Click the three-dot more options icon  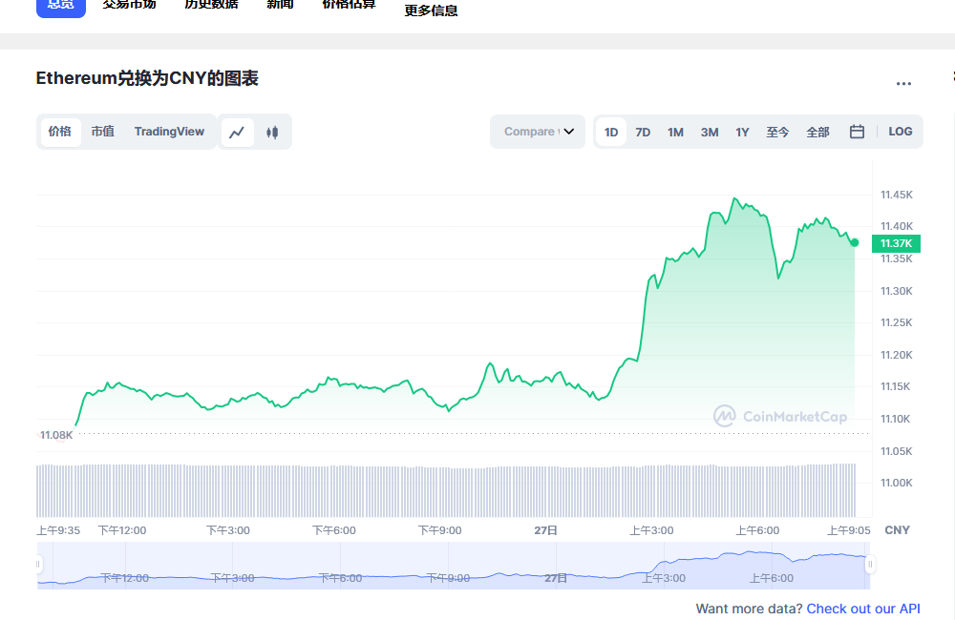click(903, 84)
